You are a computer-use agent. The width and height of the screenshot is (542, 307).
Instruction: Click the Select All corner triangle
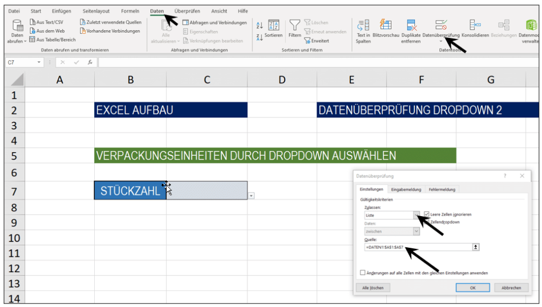pyautogui.click(x=17, y=80)
